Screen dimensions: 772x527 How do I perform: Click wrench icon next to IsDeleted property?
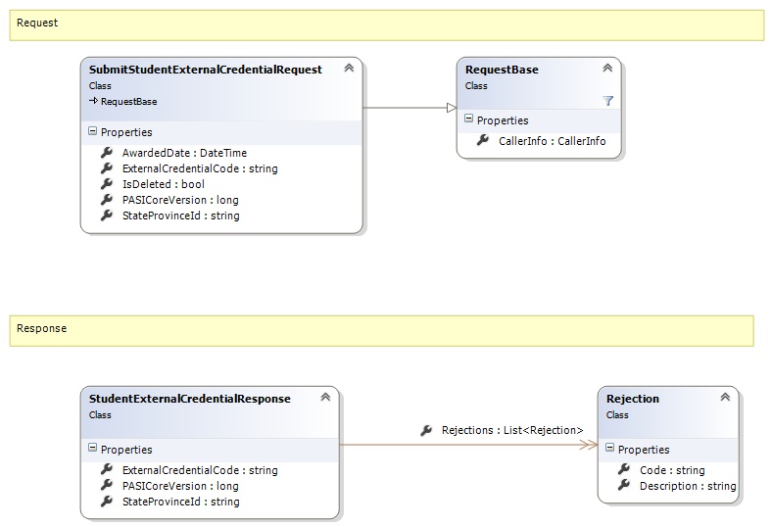[x=107, y=184]
